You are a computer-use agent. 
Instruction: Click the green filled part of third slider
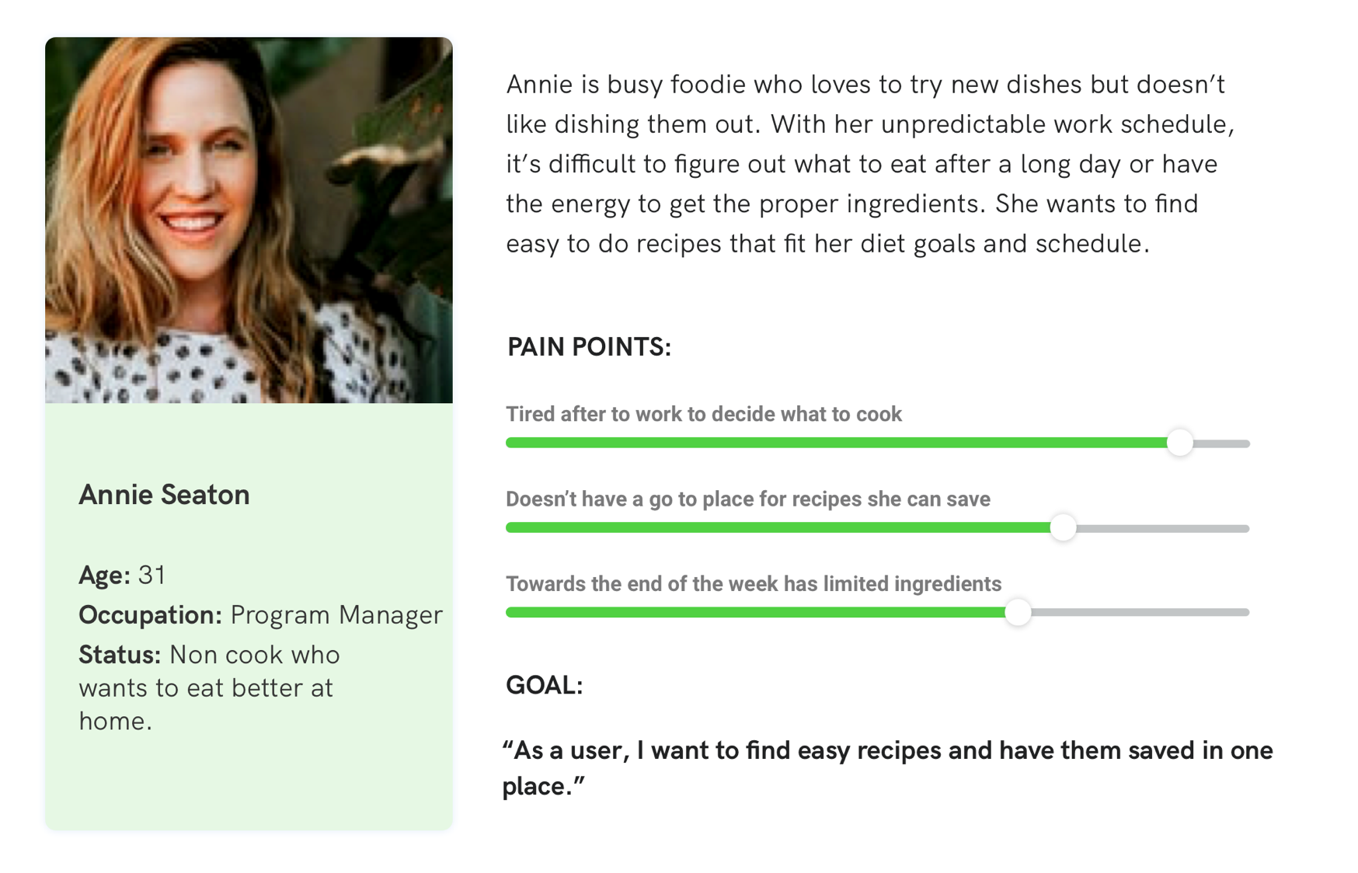pyautogui.click(x=756, y=612)
